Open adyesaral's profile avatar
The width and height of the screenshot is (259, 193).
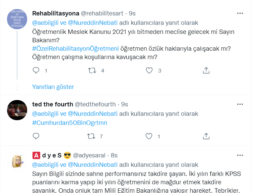click(x=17, y=160)
